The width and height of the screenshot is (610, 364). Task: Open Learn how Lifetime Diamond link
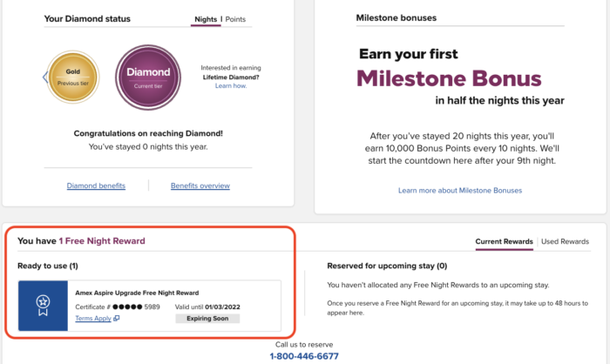click(231, 86)
